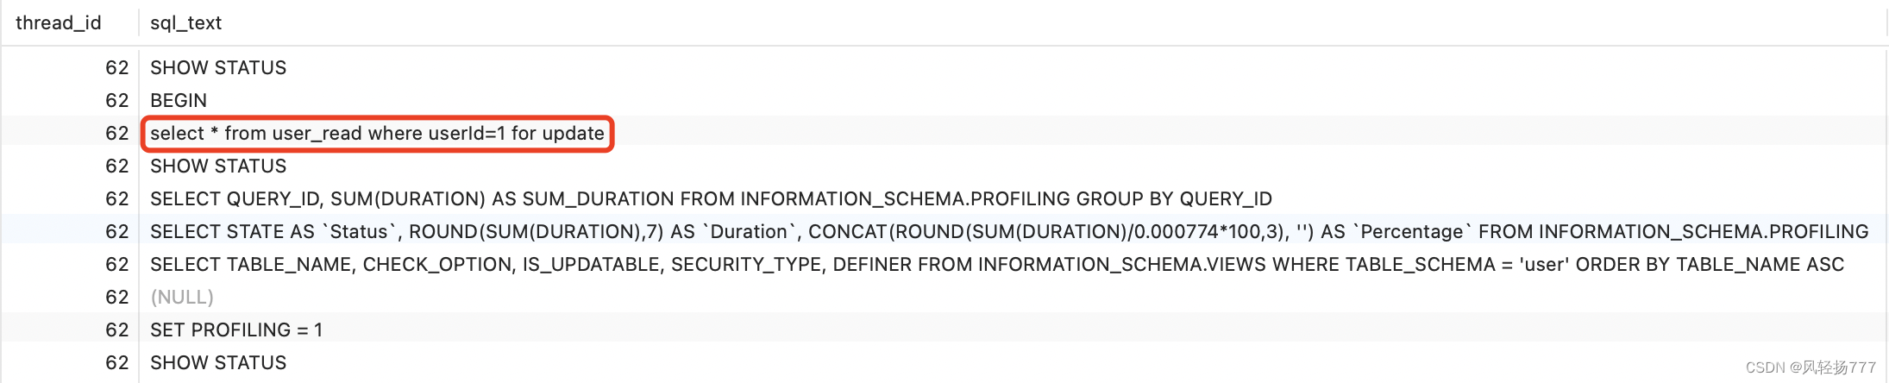Click the sql_text column header

point(185,23)
